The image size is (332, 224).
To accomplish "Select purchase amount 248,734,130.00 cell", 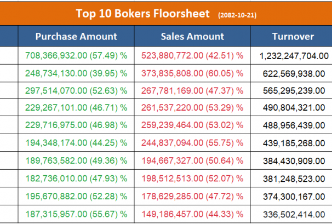I will click(76, 73).
